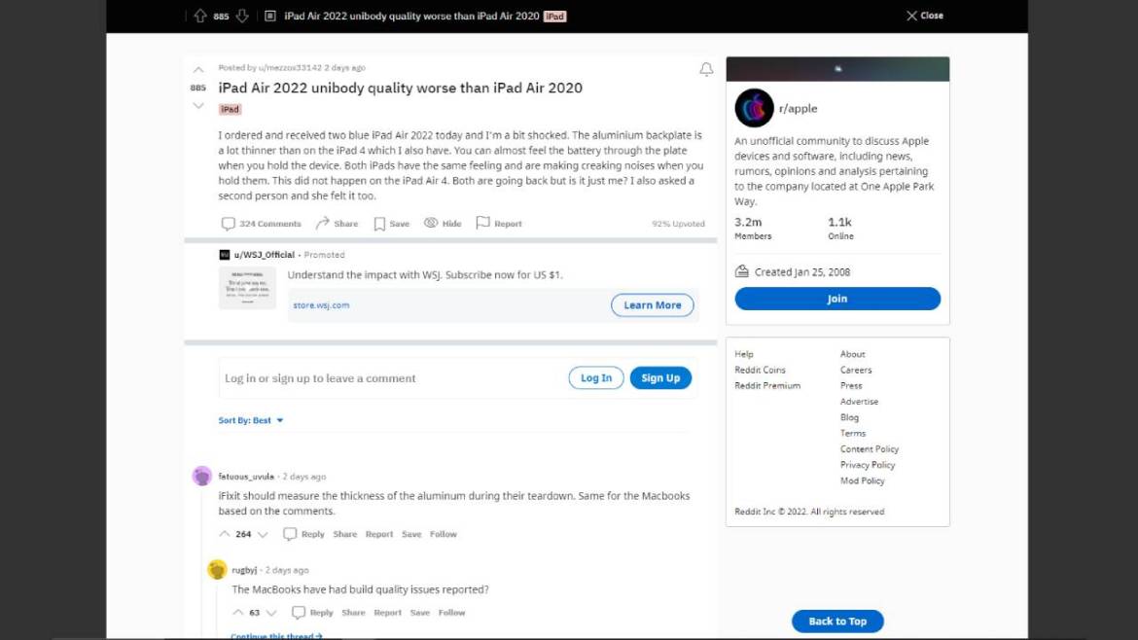The height and width of the screenshot is (640, 1138).
Task: Open Content Policy link
Action: click(x=870, y=449)
